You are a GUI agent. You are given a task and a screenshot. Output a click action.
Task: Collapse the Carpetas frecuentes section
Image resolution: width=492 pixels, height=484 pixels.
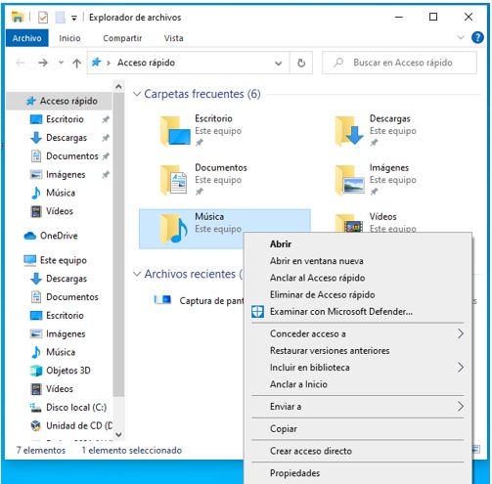[137, 94]
